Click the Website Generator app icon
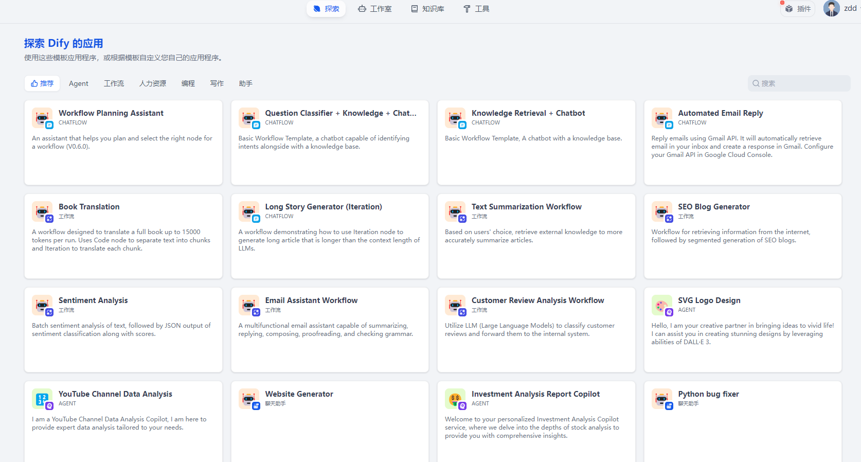The image size is (861, 462). 249,399
